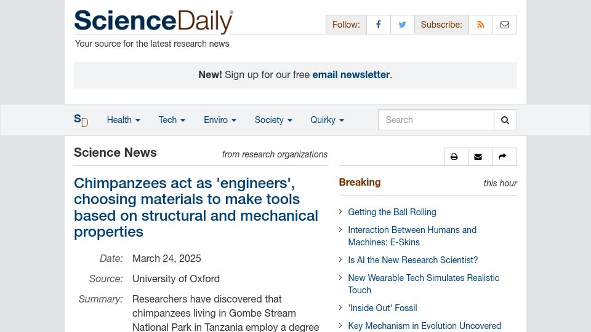This screenshot has height=332, width=591.
Task: Expand the Tech dropdown menu
Action: 172,120
